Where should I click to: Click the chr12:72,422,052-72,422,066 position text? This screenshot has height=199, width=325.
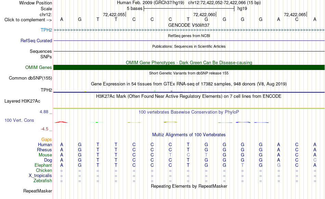pos(224,3)
